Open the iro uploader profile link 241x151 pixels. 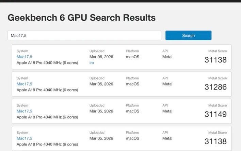point(92,63)
